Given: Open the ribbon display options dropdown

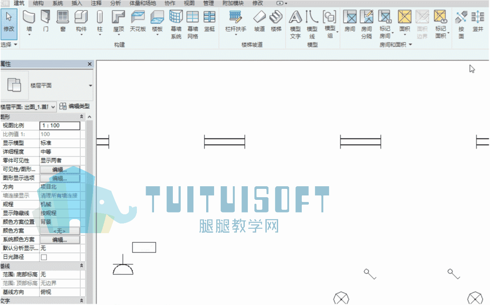Looking at the screenshot, I should click(x=282, y=3).
